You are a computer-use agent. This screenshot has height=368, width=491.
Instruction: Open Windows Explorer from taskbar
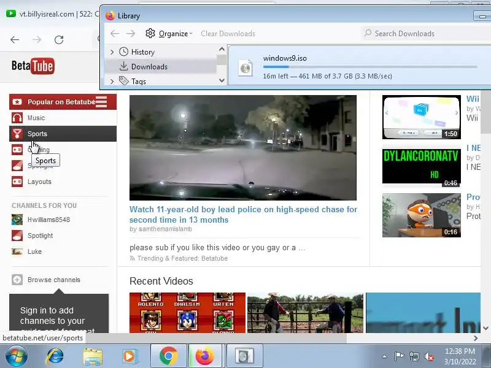coord(93,356)
